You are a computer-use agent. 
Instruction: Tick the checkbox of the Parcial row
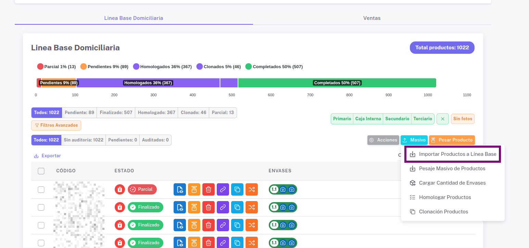tap(41, 189)
